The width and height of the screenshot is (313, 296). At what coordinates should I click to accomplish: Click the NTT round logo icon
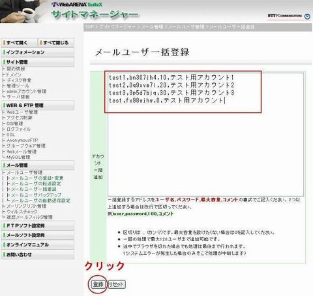[307, 16]
